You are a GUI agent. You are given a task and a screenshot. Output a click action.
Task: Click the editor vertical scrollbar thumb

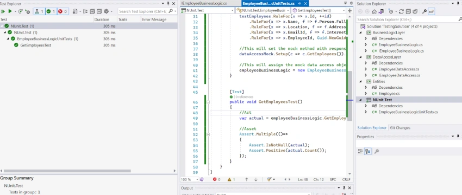(x=349, y=95)
